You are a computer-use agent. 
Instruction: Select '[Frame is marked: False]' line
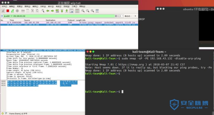point(19,75)
